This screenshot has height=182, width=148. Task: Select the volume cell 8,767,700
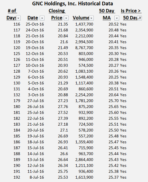click(x=84, y=48)
